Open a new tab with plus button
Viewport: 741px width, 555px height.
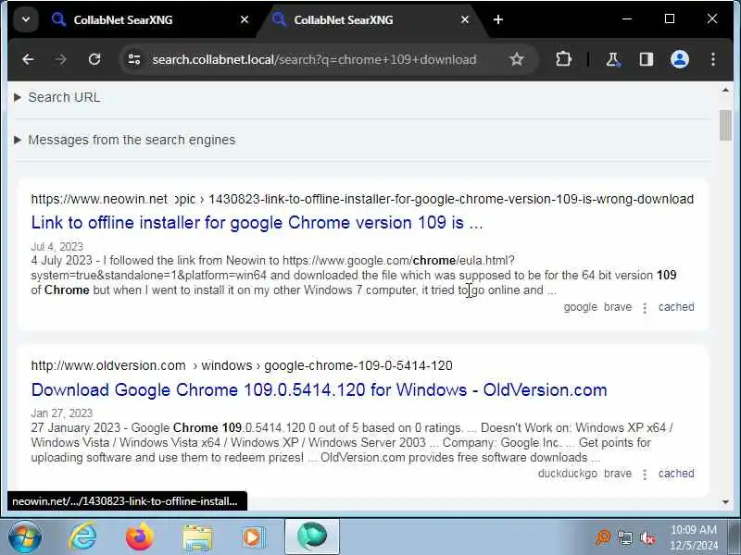point(498,19)
